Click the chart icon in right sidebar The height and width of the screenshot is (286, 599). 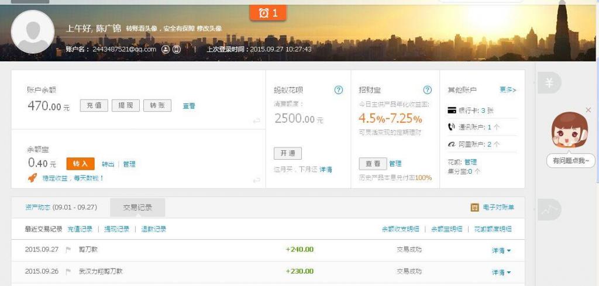pyautogui.click(x=549, y=210)
